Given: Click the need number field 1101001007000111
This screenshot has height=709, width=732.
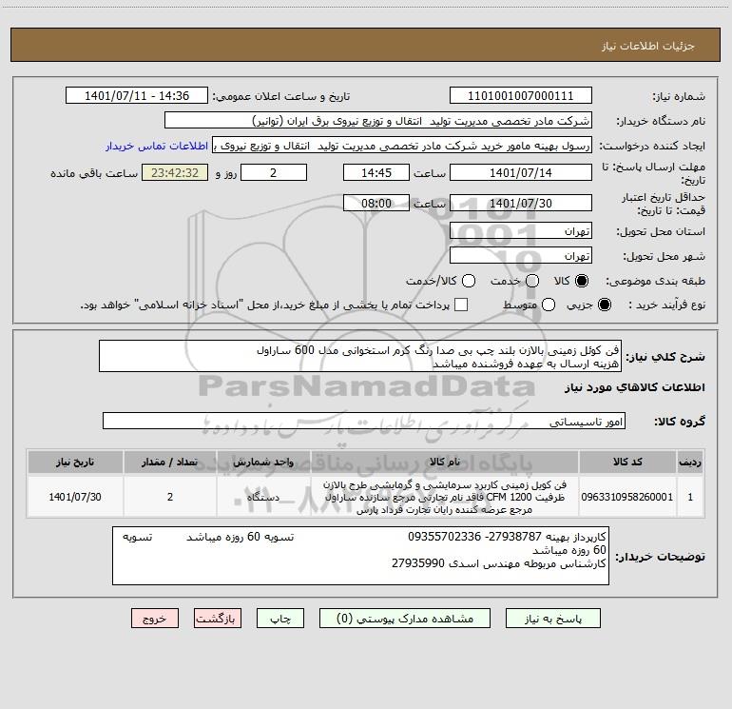Looking at the screenshot, I should pyautogui.click(x=521, y=95).
